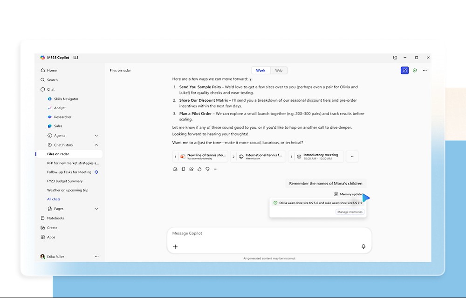The width and height of the screenshot is (466, 298).
Task: Follow the 'All chats' link
Action: [x=54, y=199]
